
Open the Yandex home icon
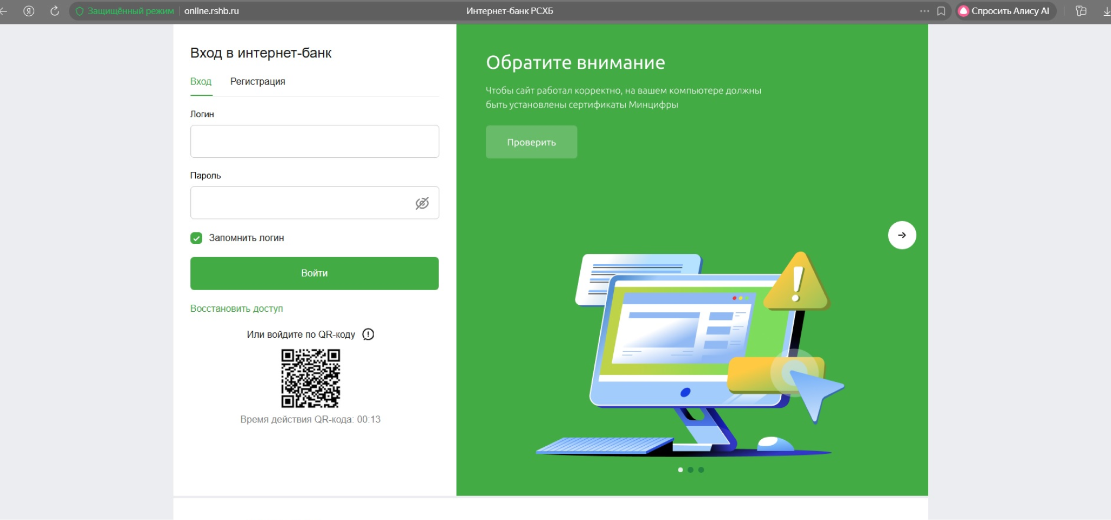click(x=29, y=11)
